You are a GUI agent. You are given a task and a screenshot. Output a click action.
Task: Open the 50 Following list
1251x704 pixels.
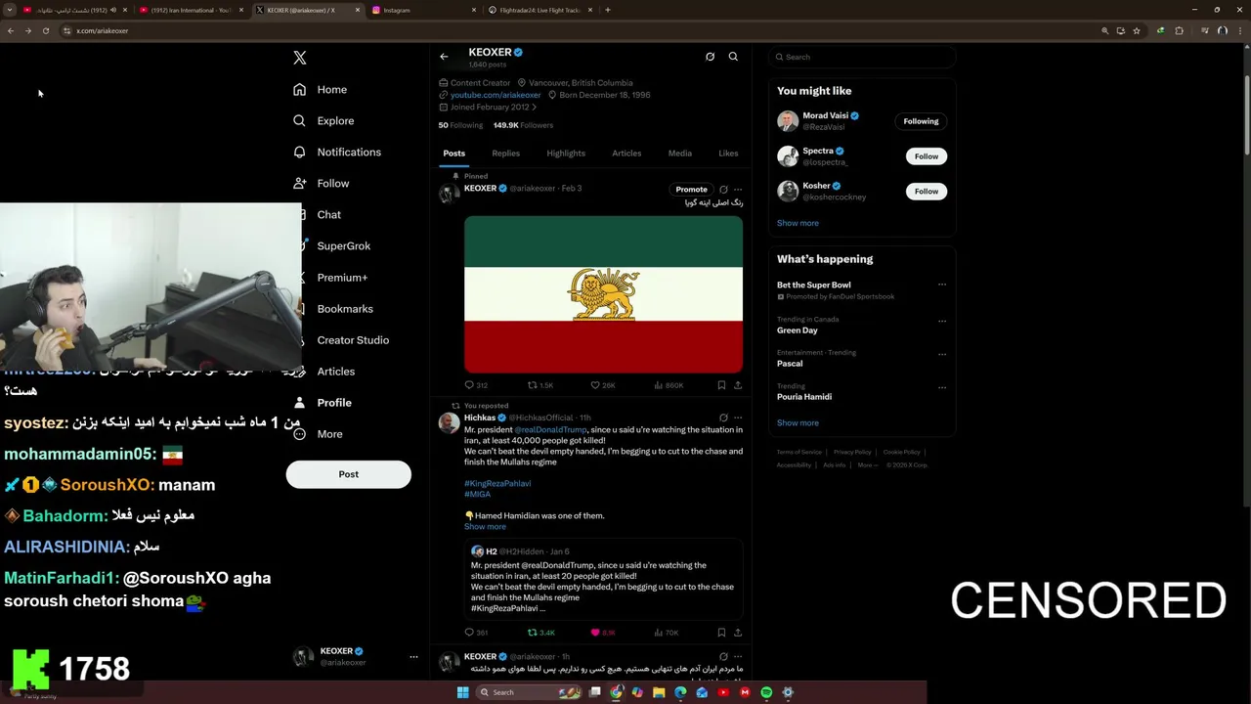pyautogui.click(x=460, y=125)
